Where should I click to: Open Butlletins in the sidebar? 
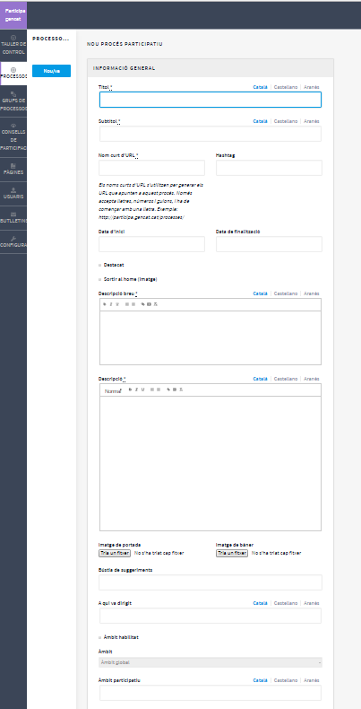pyautogui.click(x=13, y=218)
